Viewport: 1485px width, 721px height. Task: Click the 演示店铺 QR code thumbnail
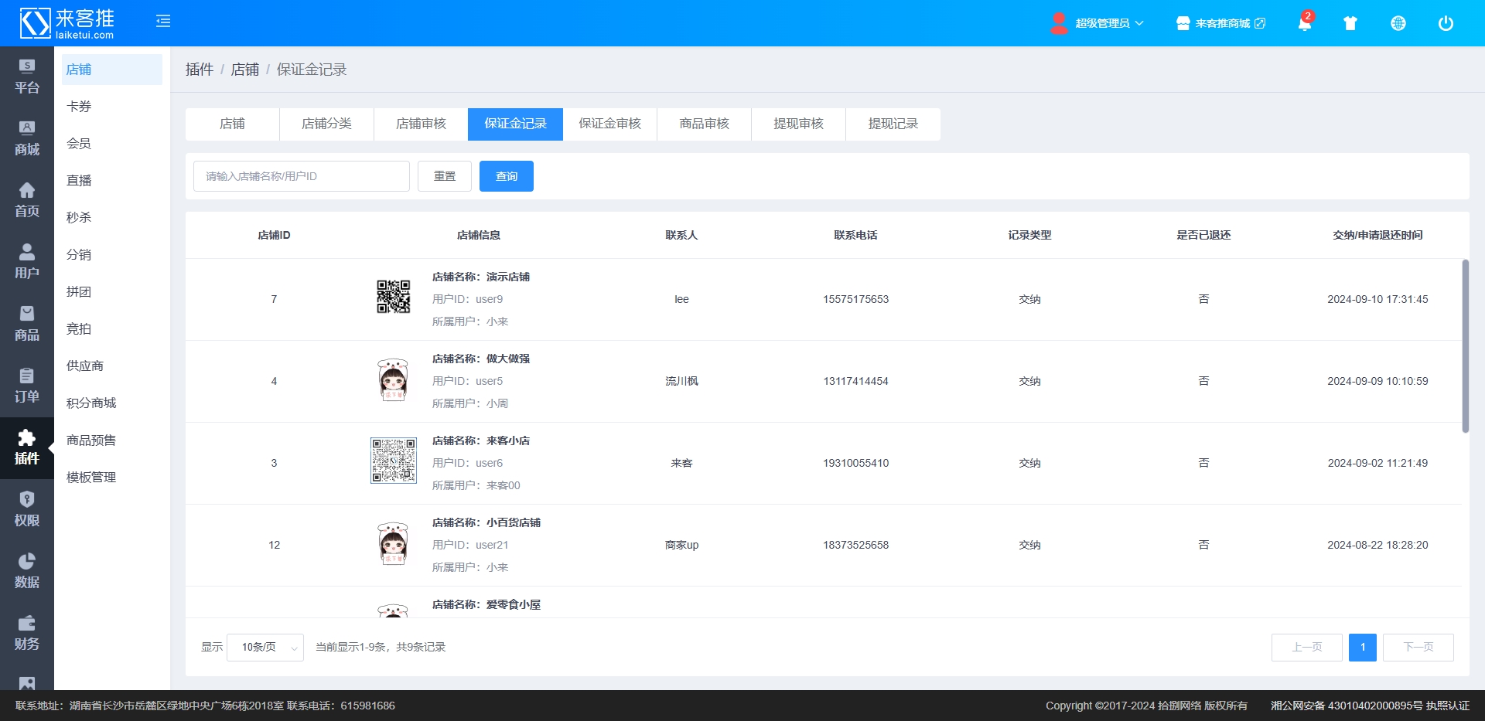(x=393, y=297)
